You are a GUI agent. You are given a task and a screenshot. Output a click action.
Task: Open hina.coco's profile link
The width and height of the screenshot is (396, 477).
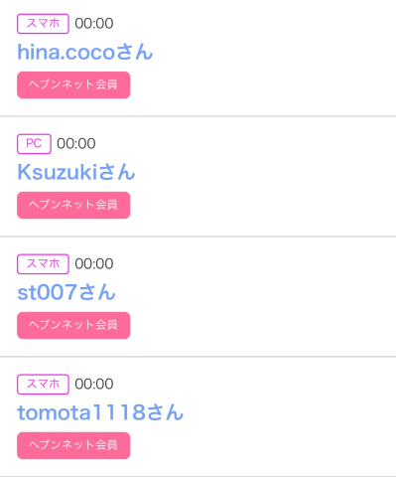point(85,52)
